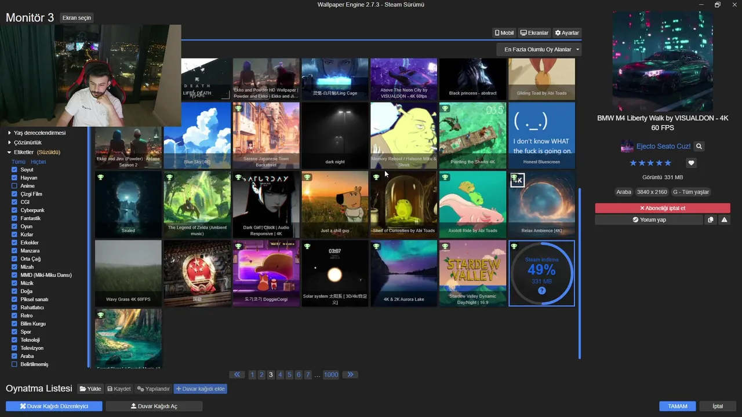Click the question mark on the download progress tile
Image resolution: width=742 pixels, height=417 pixels.
coord(542,291)
